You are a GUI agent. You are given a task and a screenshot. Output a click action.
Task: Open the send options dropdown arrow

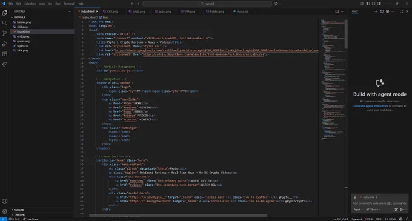tap(405, 209)
